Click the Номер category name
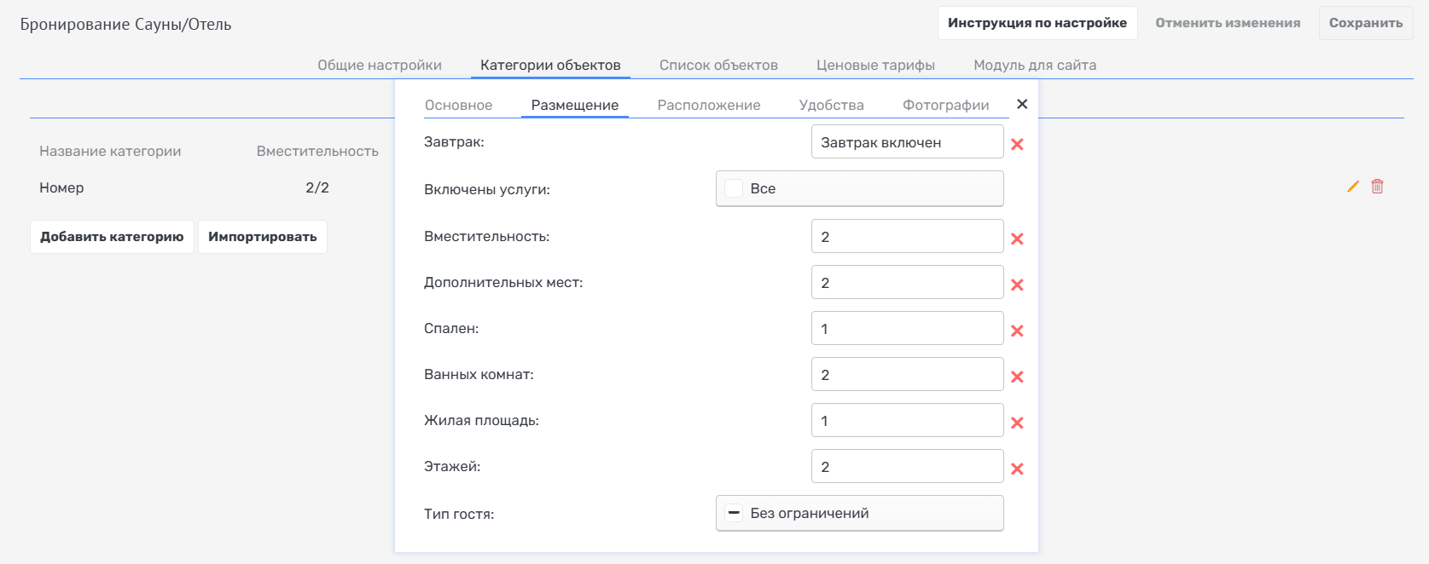The image size is (1429, 564). (61, 188)
